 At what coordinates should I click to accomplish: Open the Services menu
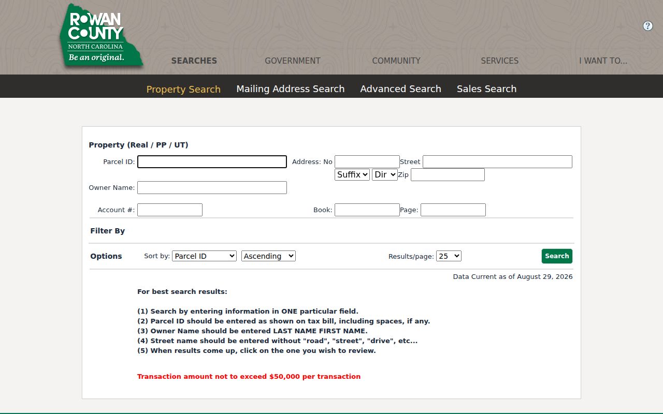pos(499,61)
